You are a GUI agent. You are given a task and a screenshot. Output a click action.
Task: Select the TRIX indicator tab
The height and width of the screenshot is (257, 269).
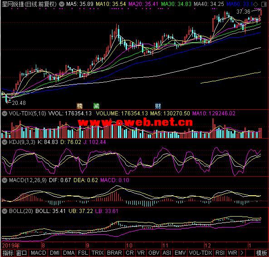[x=98, y=253]
